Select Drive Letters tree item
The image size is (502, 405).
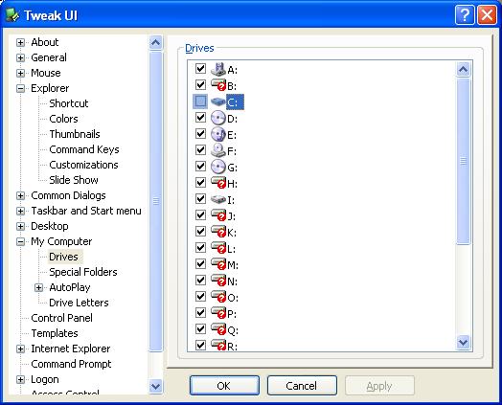(x=79, y=303)
